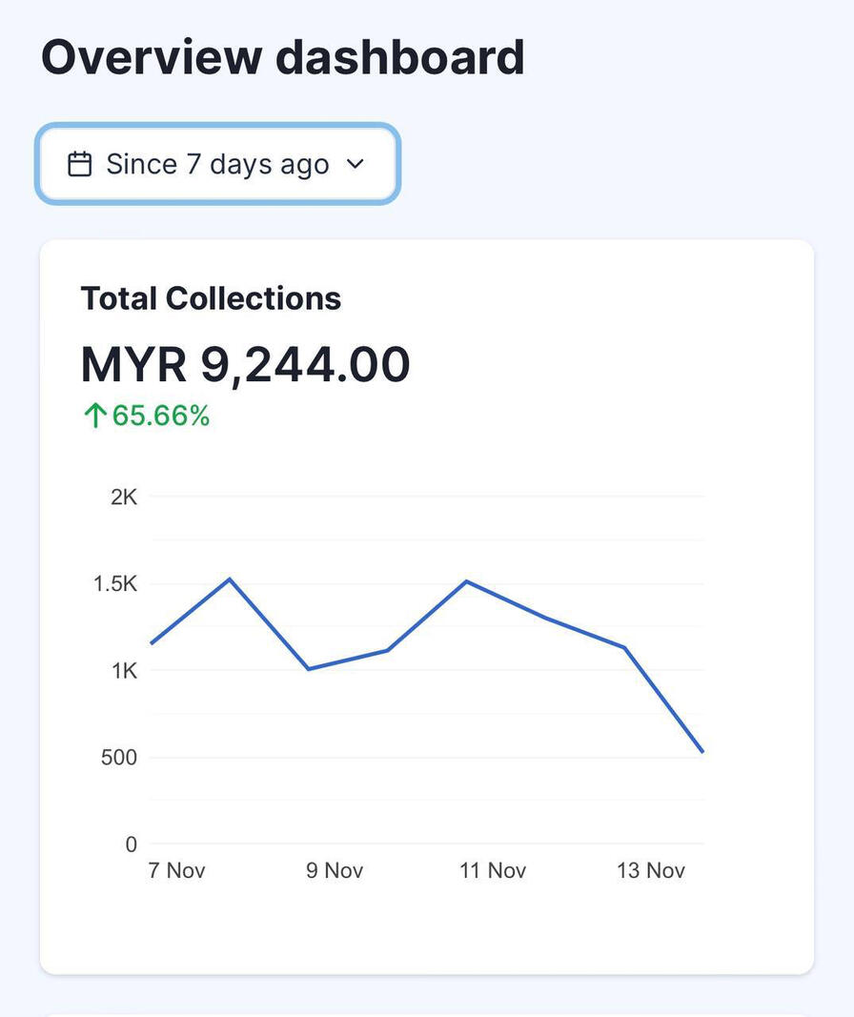Select the 'Total Collections' card title
Viewport: 854px width, 1017px height.
point(211,298)
